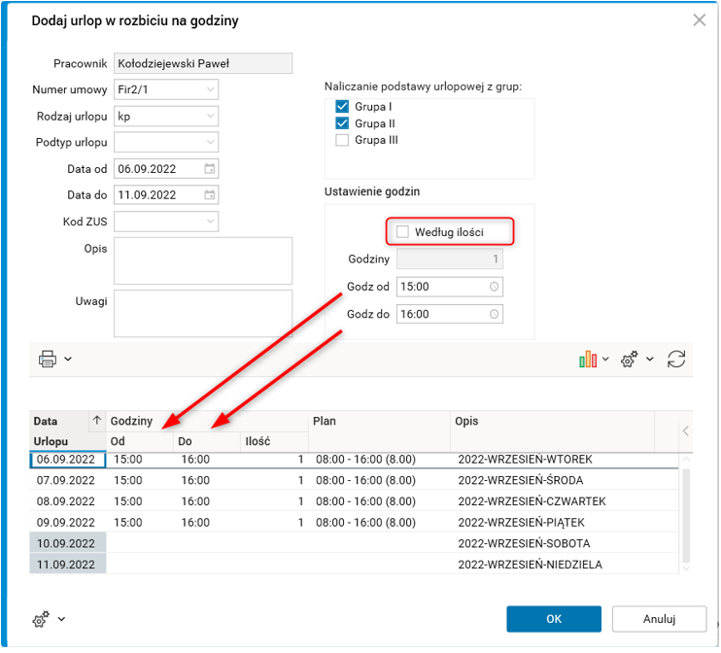Select the 06.09.2022 date cell
The height and width of the screenshot is (653, 721).
click(x=68, y=460)
